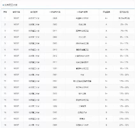Select discipline code 0810 cell
The height and width of the screenshot is (128, 135).
tap(55, 50)
